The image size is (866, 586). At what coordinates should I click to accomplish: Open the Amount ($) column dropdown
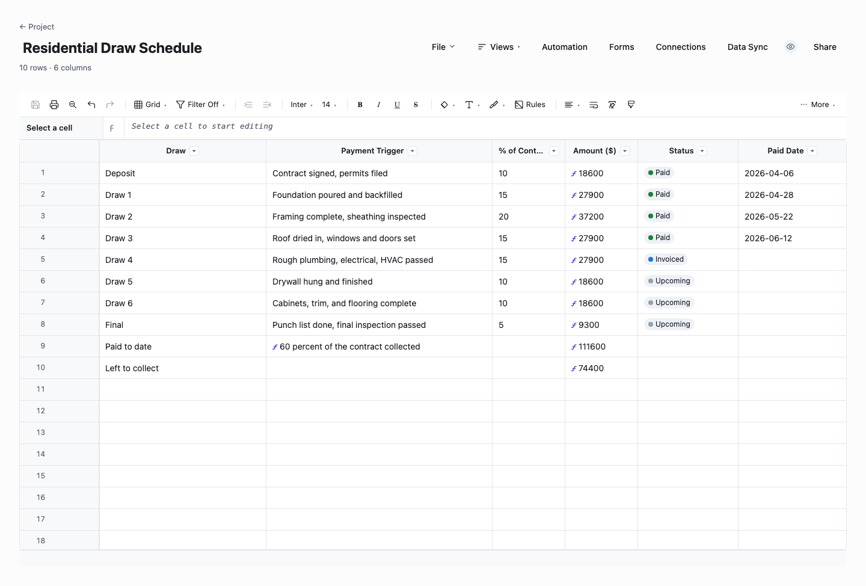coord(625,151)
